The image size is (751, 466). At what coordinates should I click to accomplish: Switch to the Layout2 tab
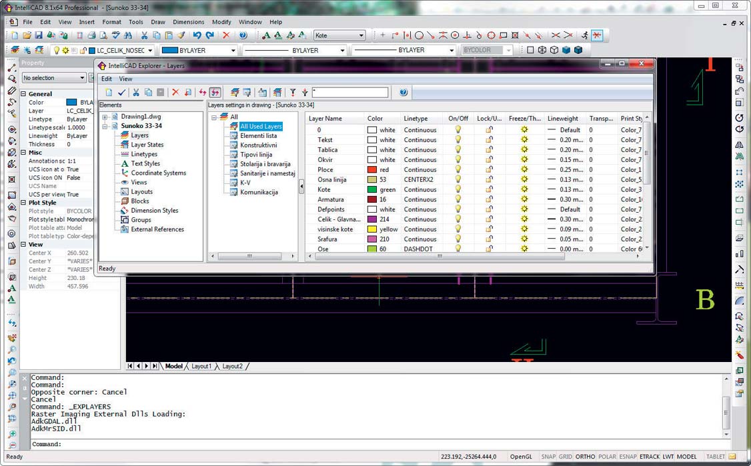pyautogui.click(x=232, y=366)
